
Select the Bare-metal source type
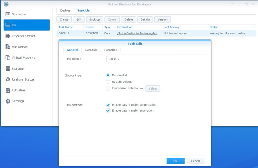108,75
